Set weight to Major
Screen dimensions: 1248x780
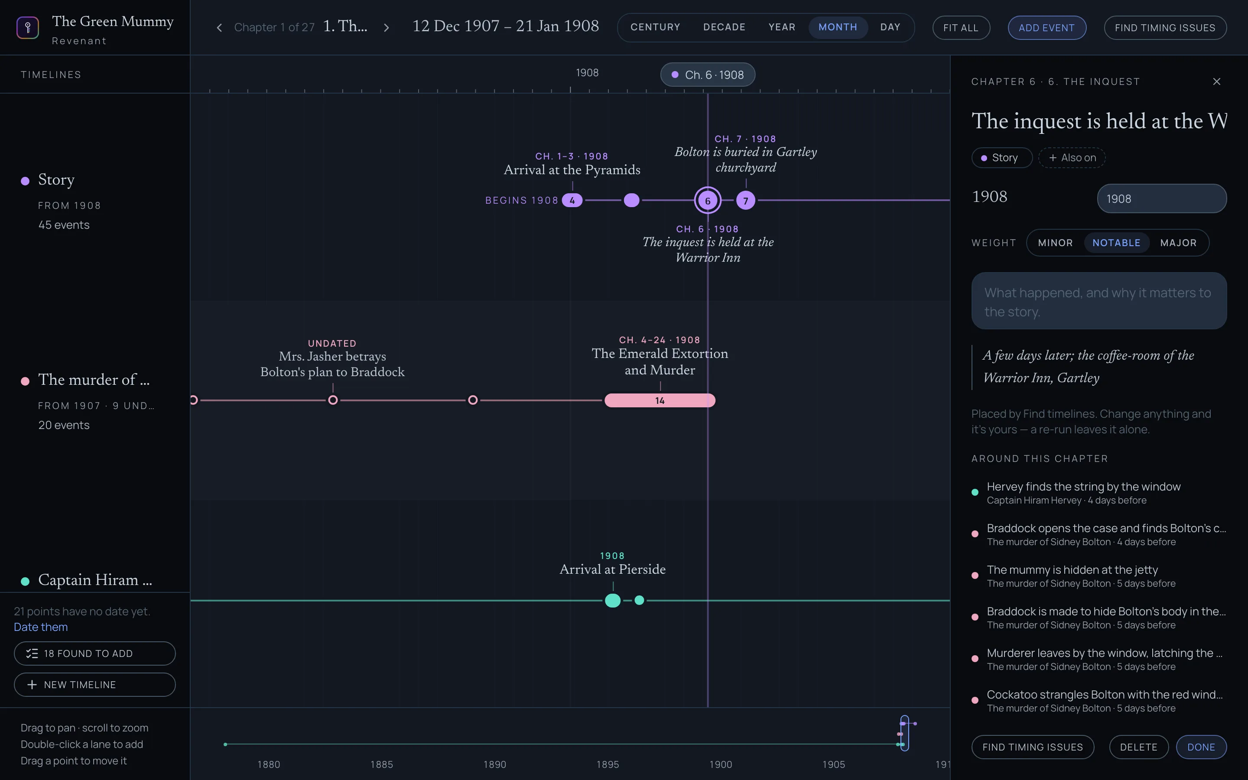(1178, 243)
